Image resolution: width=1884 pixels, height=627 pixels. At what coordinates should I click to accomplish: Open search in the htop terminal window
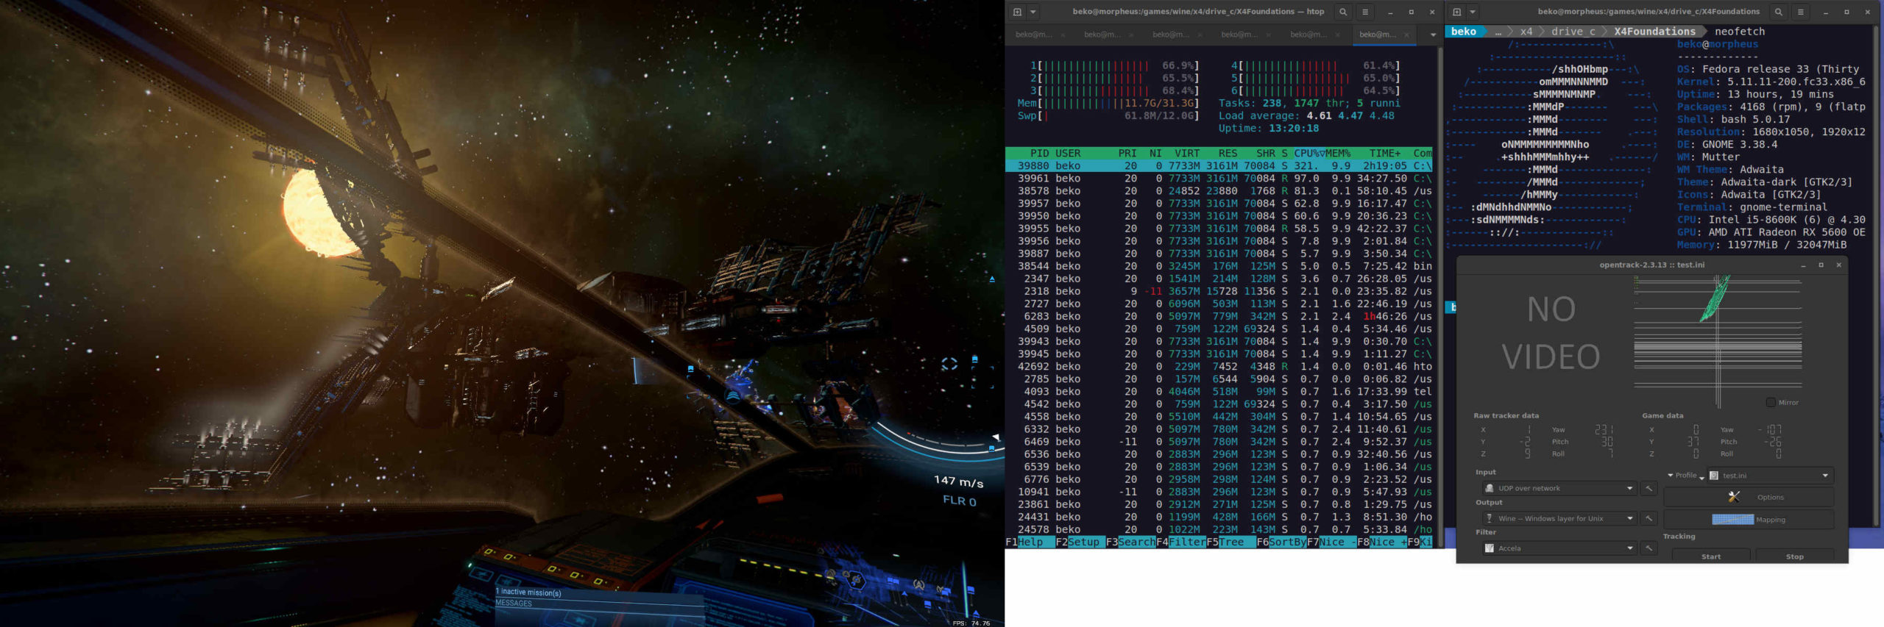tap(1343, 12)
